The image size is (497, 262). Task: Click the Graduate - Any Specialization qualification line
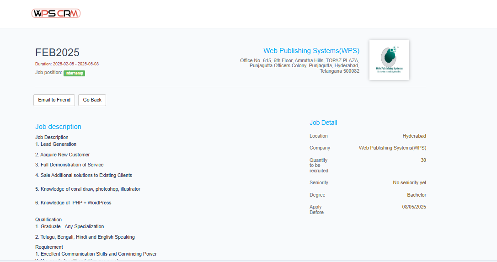(x=69, y=226)
